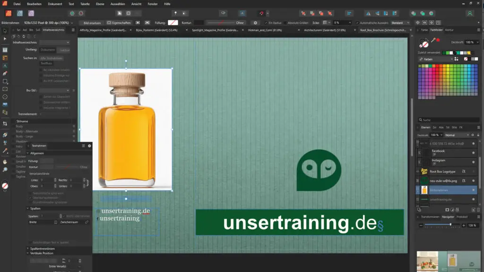Toggle Absolute Größen checkbox
Image resolution: width=484 pixels, height=272 pixels.
click(285, 23)
